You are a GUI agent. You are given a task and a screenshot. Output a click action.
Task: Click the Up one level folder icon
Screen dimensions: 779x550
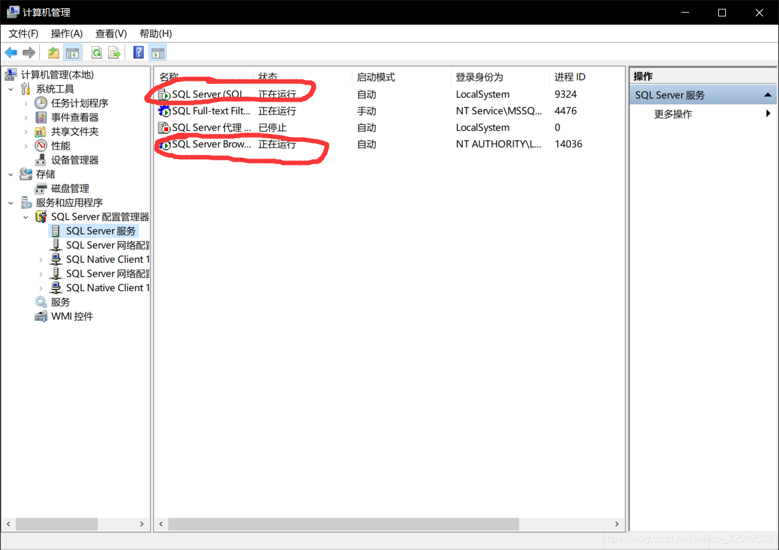[54, 52]
